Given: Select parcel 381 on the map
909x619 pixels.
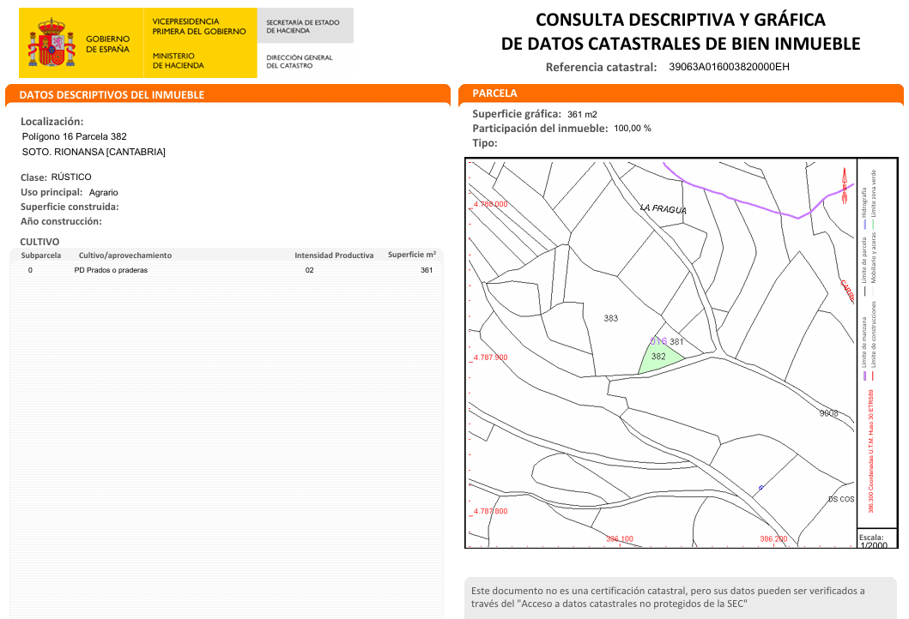Looking at the screenshot, I should 677,341.
